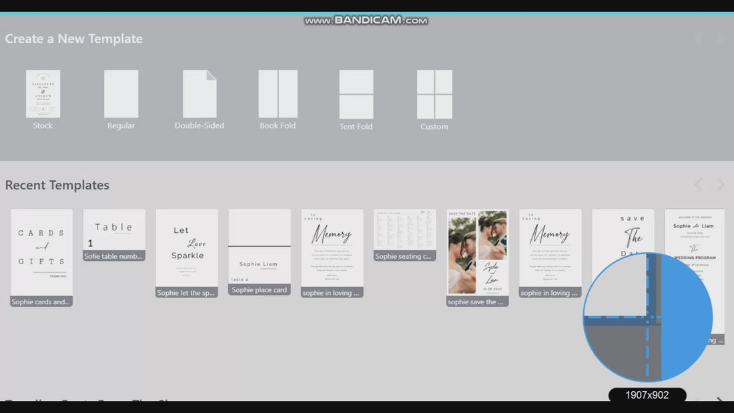Open first sophie in loving memory template
This screenshot has height=413, width=734.
[332, 253]
